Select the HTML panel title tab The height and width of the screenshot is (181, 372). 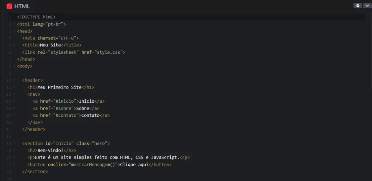[22, 6]
